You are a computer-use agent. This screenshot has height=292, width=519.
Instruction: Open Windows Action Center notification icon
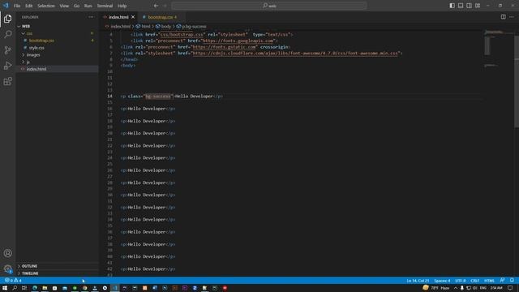coord(510,288)
